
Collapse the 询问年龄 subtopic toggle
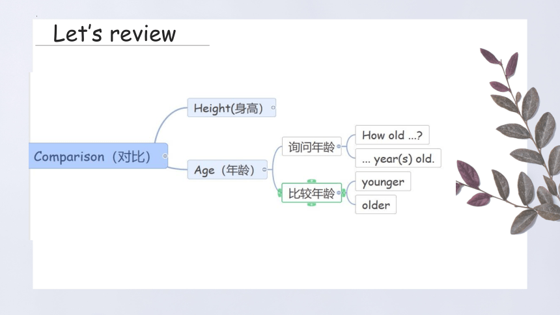(x=339, y=146)
